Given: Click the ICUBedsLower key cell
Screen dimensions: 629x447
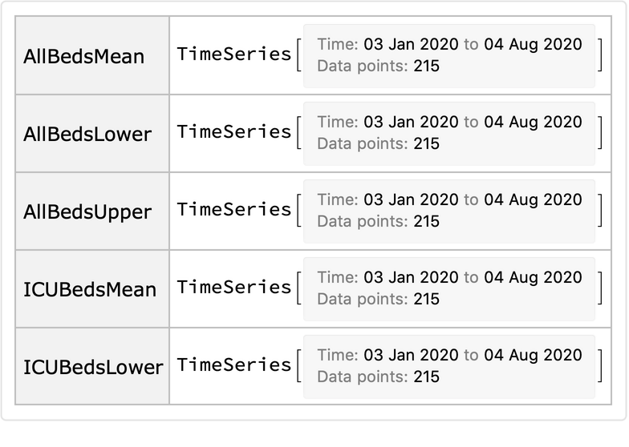Looking at the screenshot, I should [x=93, y=367].
